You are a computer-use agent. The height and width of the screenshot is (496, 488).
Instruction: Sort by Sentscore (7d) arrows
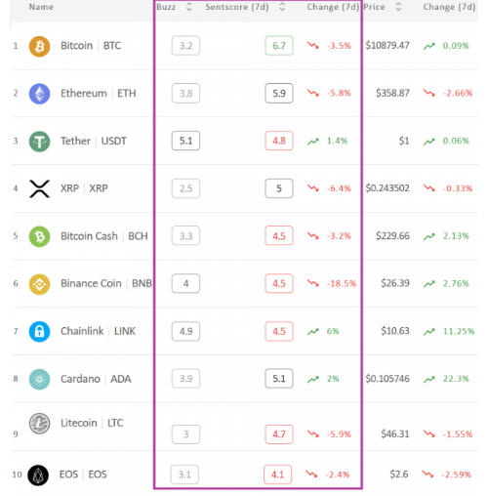(x=282, y=7)
